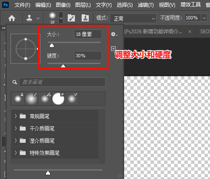Open the Clone Source panel icon
The height and width of the screenshot is (179, 210).
85,18
